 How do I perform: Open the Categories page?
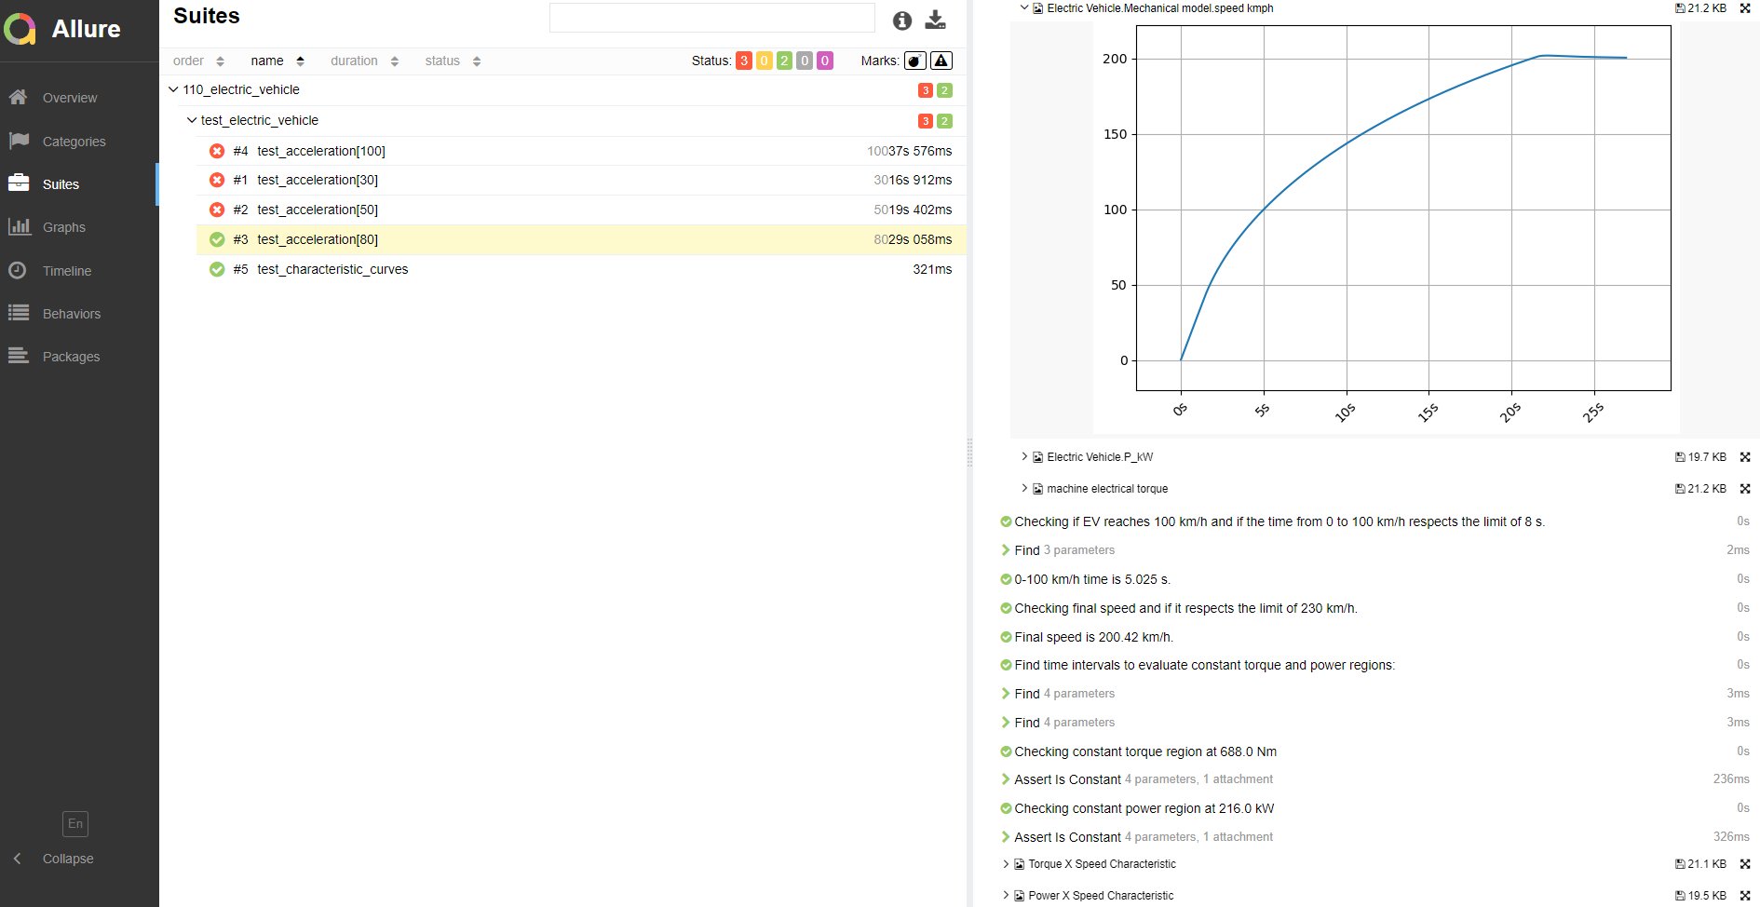(x=74, y=142)
